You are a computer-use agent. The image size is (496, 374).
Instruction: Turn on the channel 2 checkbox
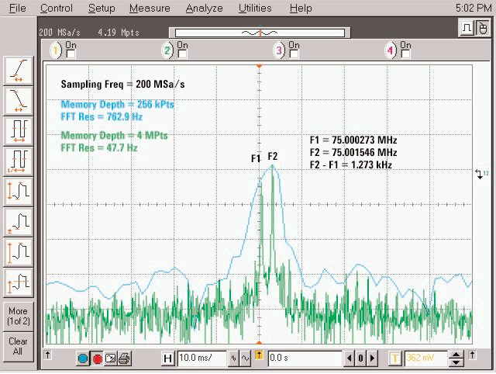182,54
